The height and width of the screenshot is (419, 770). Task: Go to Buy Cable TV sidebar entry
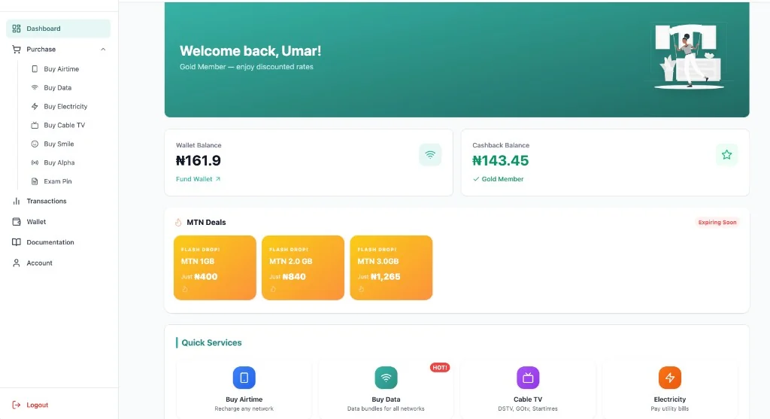point(65,126)
